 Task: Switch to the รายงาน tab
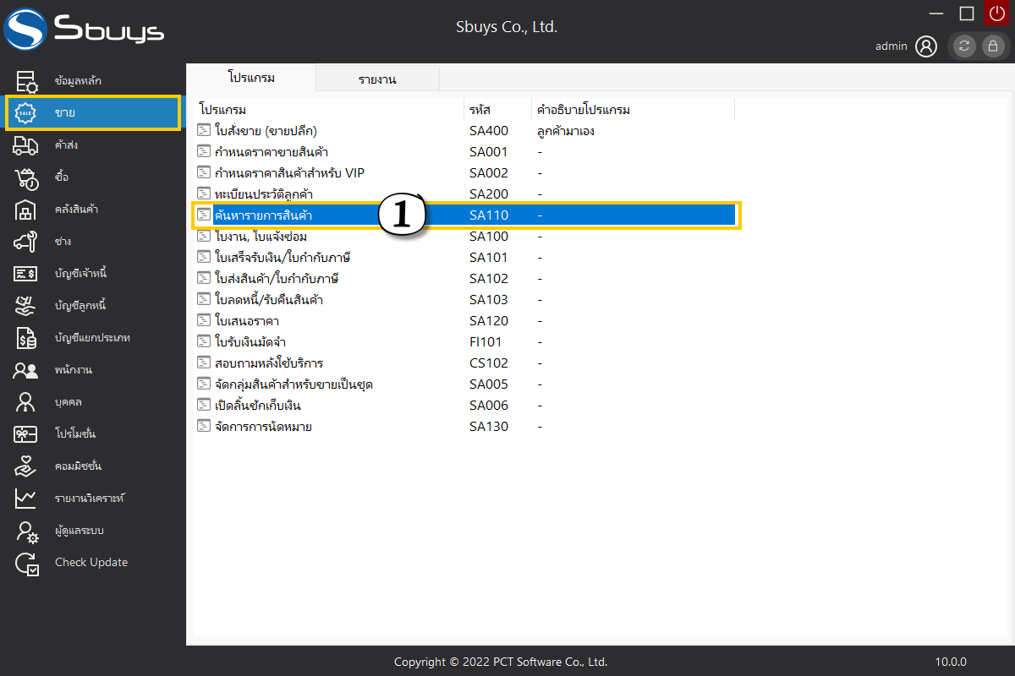(377, 79)
